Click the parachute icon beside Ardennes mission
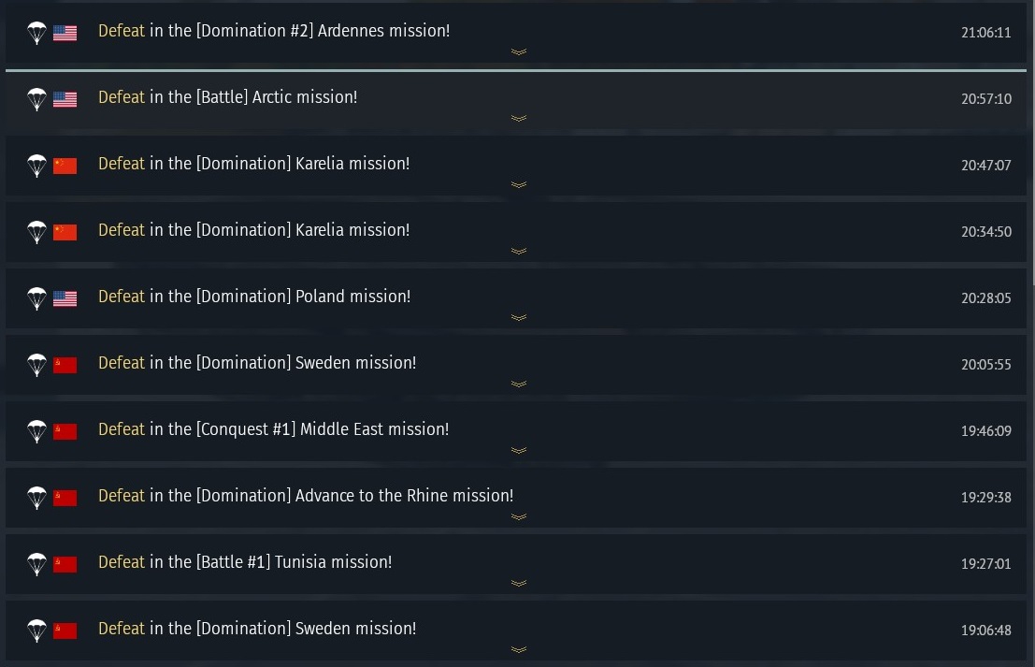The width and height of the screenshot is (1035, 667). [x=36, y=33]
